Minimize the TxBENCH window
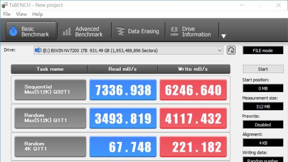The width and height of the screenshot is (288, 162). click(242, 5)
